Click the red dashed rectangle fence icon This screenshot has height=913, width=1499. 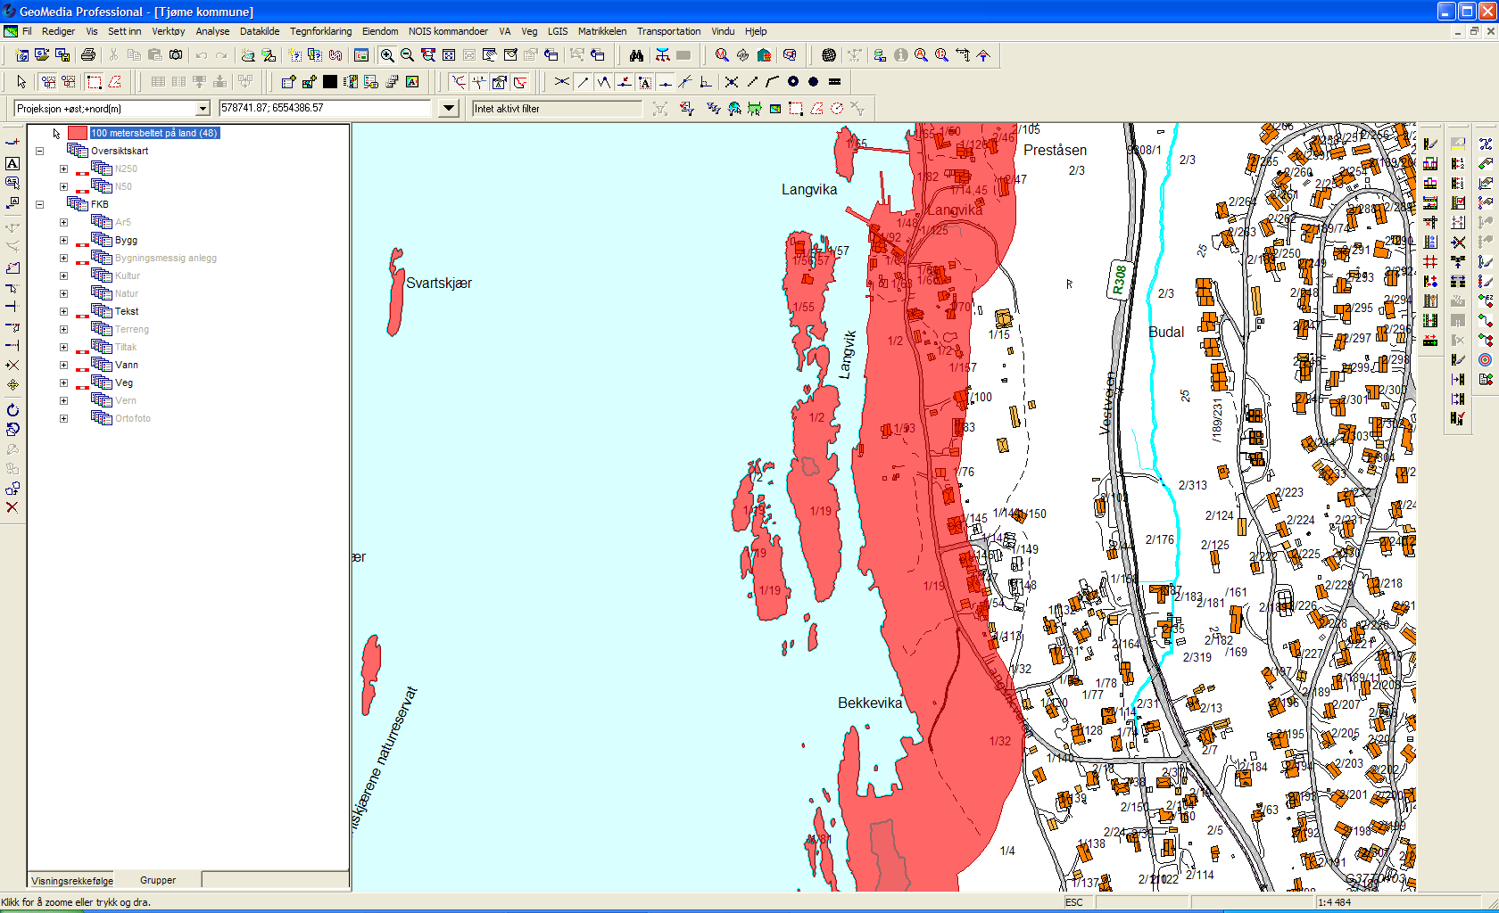[x=94, y=82]
